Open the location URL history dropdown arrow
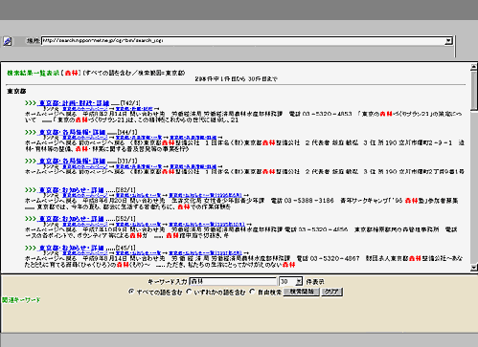The width and height of the screenshot is (478, 347). 448,41
